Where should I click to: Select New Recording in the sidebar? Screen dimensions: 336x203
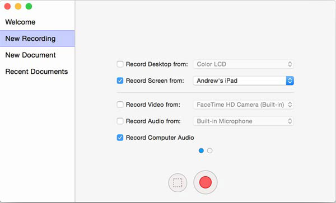click(38, 39)
